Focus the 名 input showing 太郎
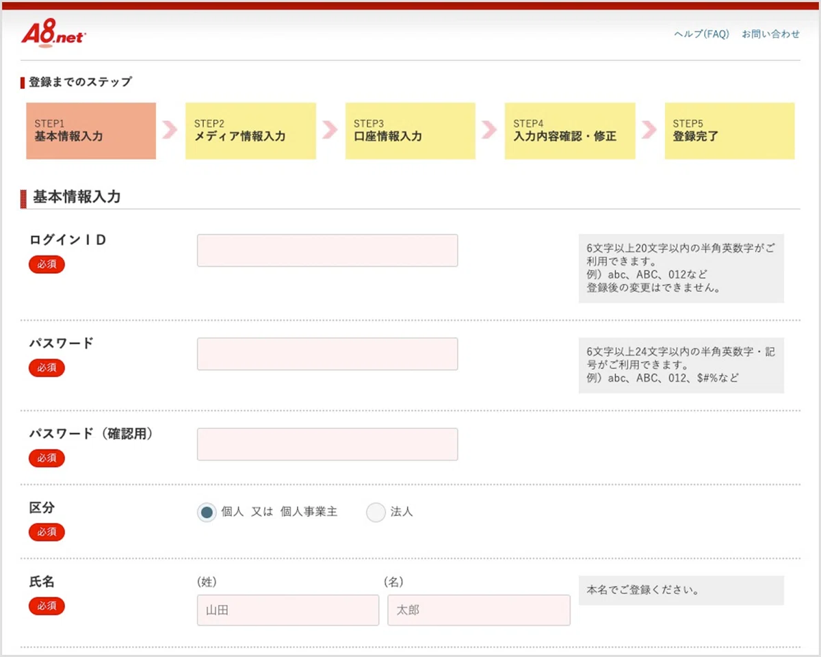 tap(479, 610)
